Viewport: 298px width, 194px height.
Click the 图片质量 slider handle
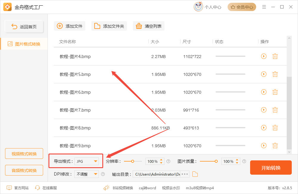pyautogui.click(x=216, y=161)
